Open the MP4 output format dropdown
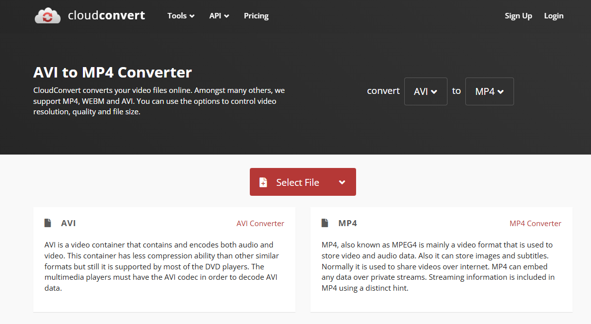This screenshot has width=591, height=324. (x=489, y=91)
